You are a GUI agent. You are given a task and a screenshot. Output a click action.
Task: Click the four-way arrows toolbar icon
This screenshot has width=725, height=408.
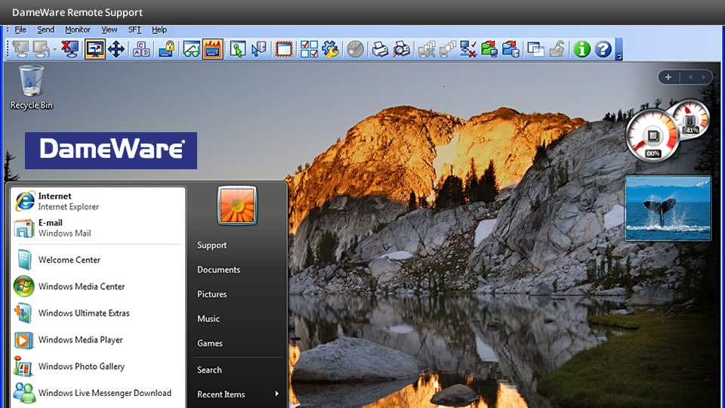(x=116, y=49)
